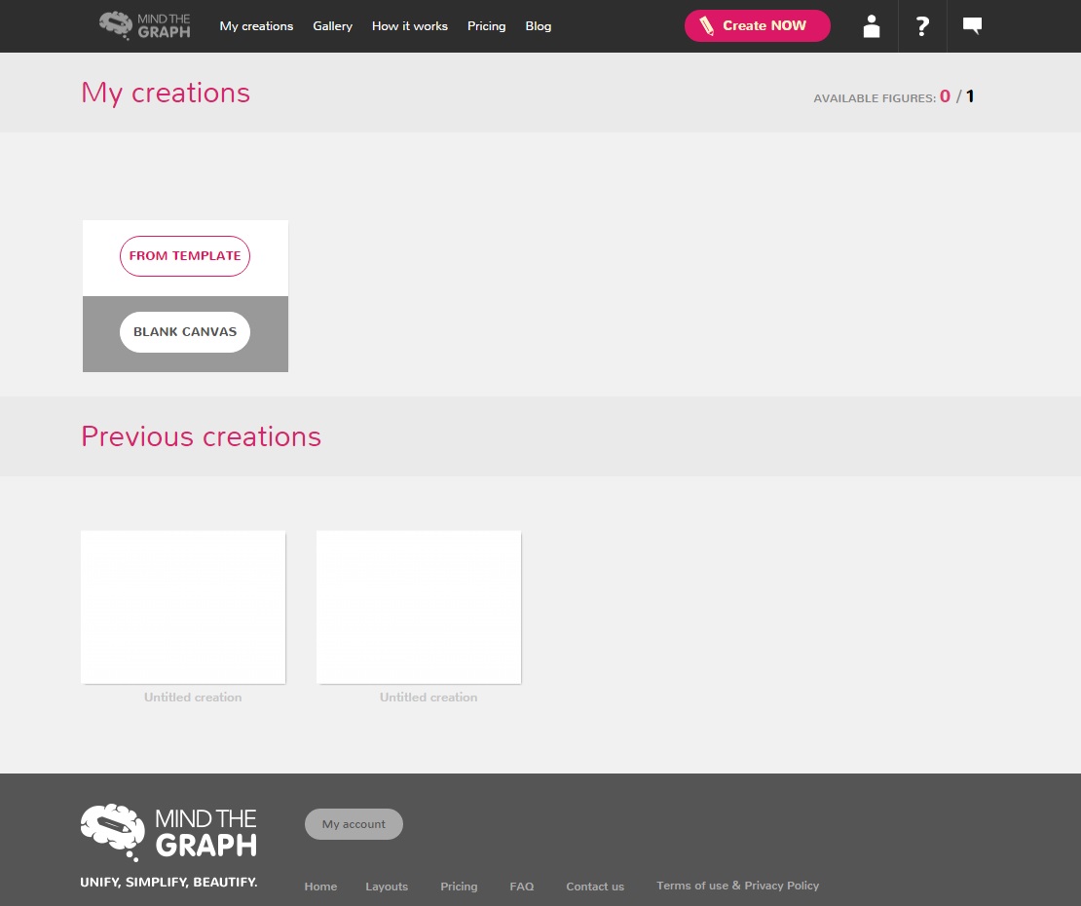Screen dimensions: 1081x906
Task: Visit the Contact us page
Action: 594,887
